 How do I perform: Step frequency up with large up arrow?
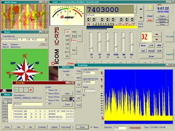click(x=141, y=9)
